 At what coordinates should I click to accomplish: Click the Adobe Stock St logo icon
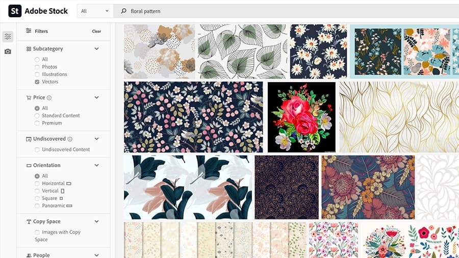pyautogui.click(x=15, y=11)
